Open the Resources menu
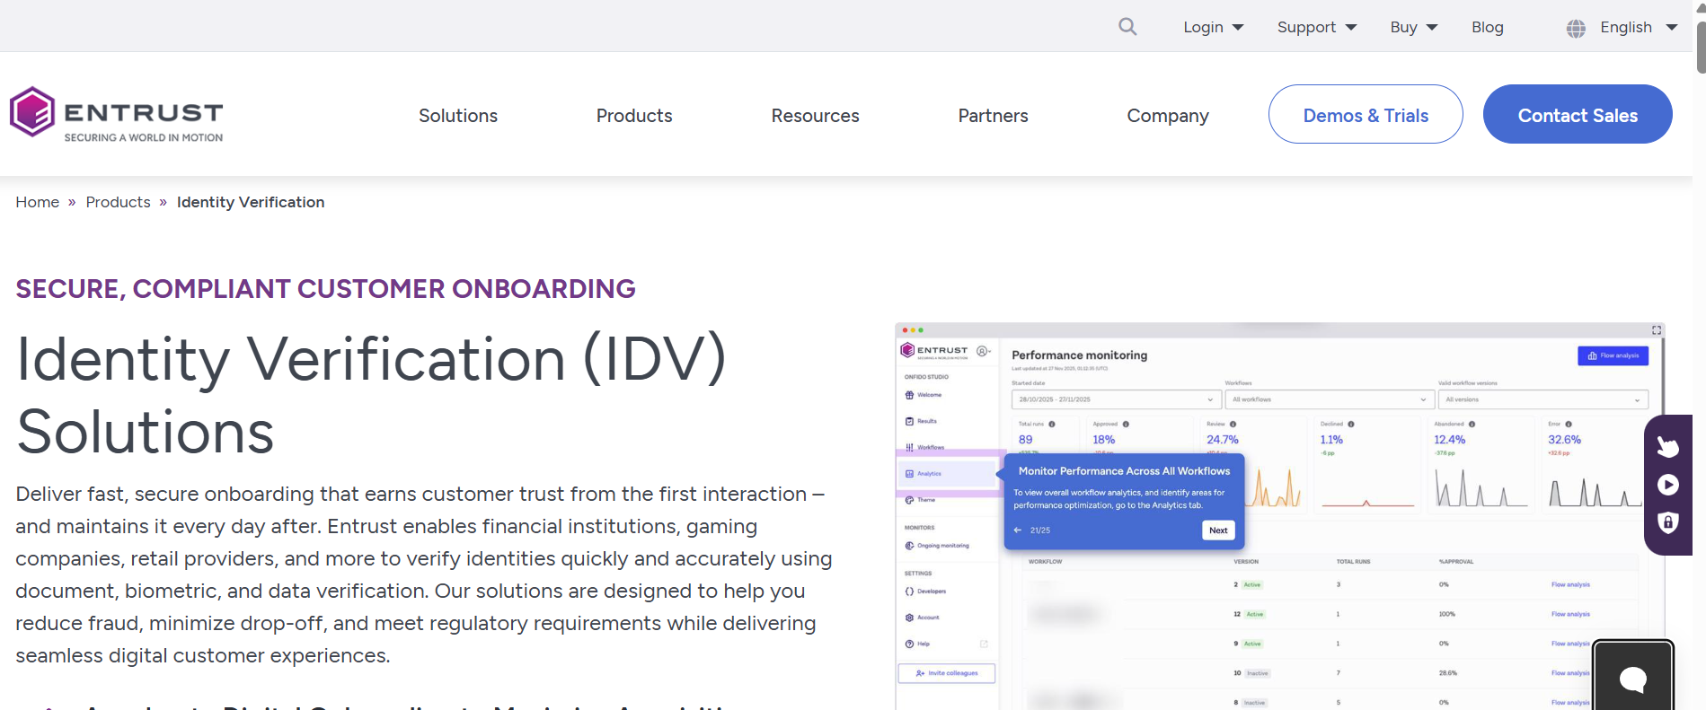Viewport: 1706px width, 710px height. pos(815,116)
